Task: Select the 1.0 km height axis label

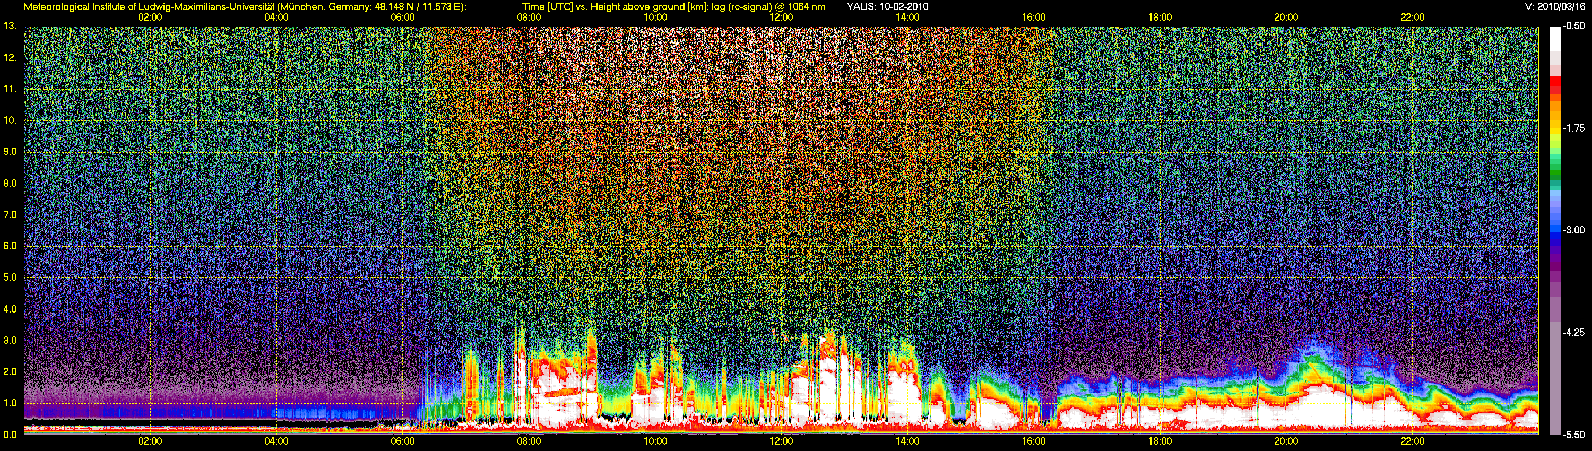Action: click(x=10, y=403)
